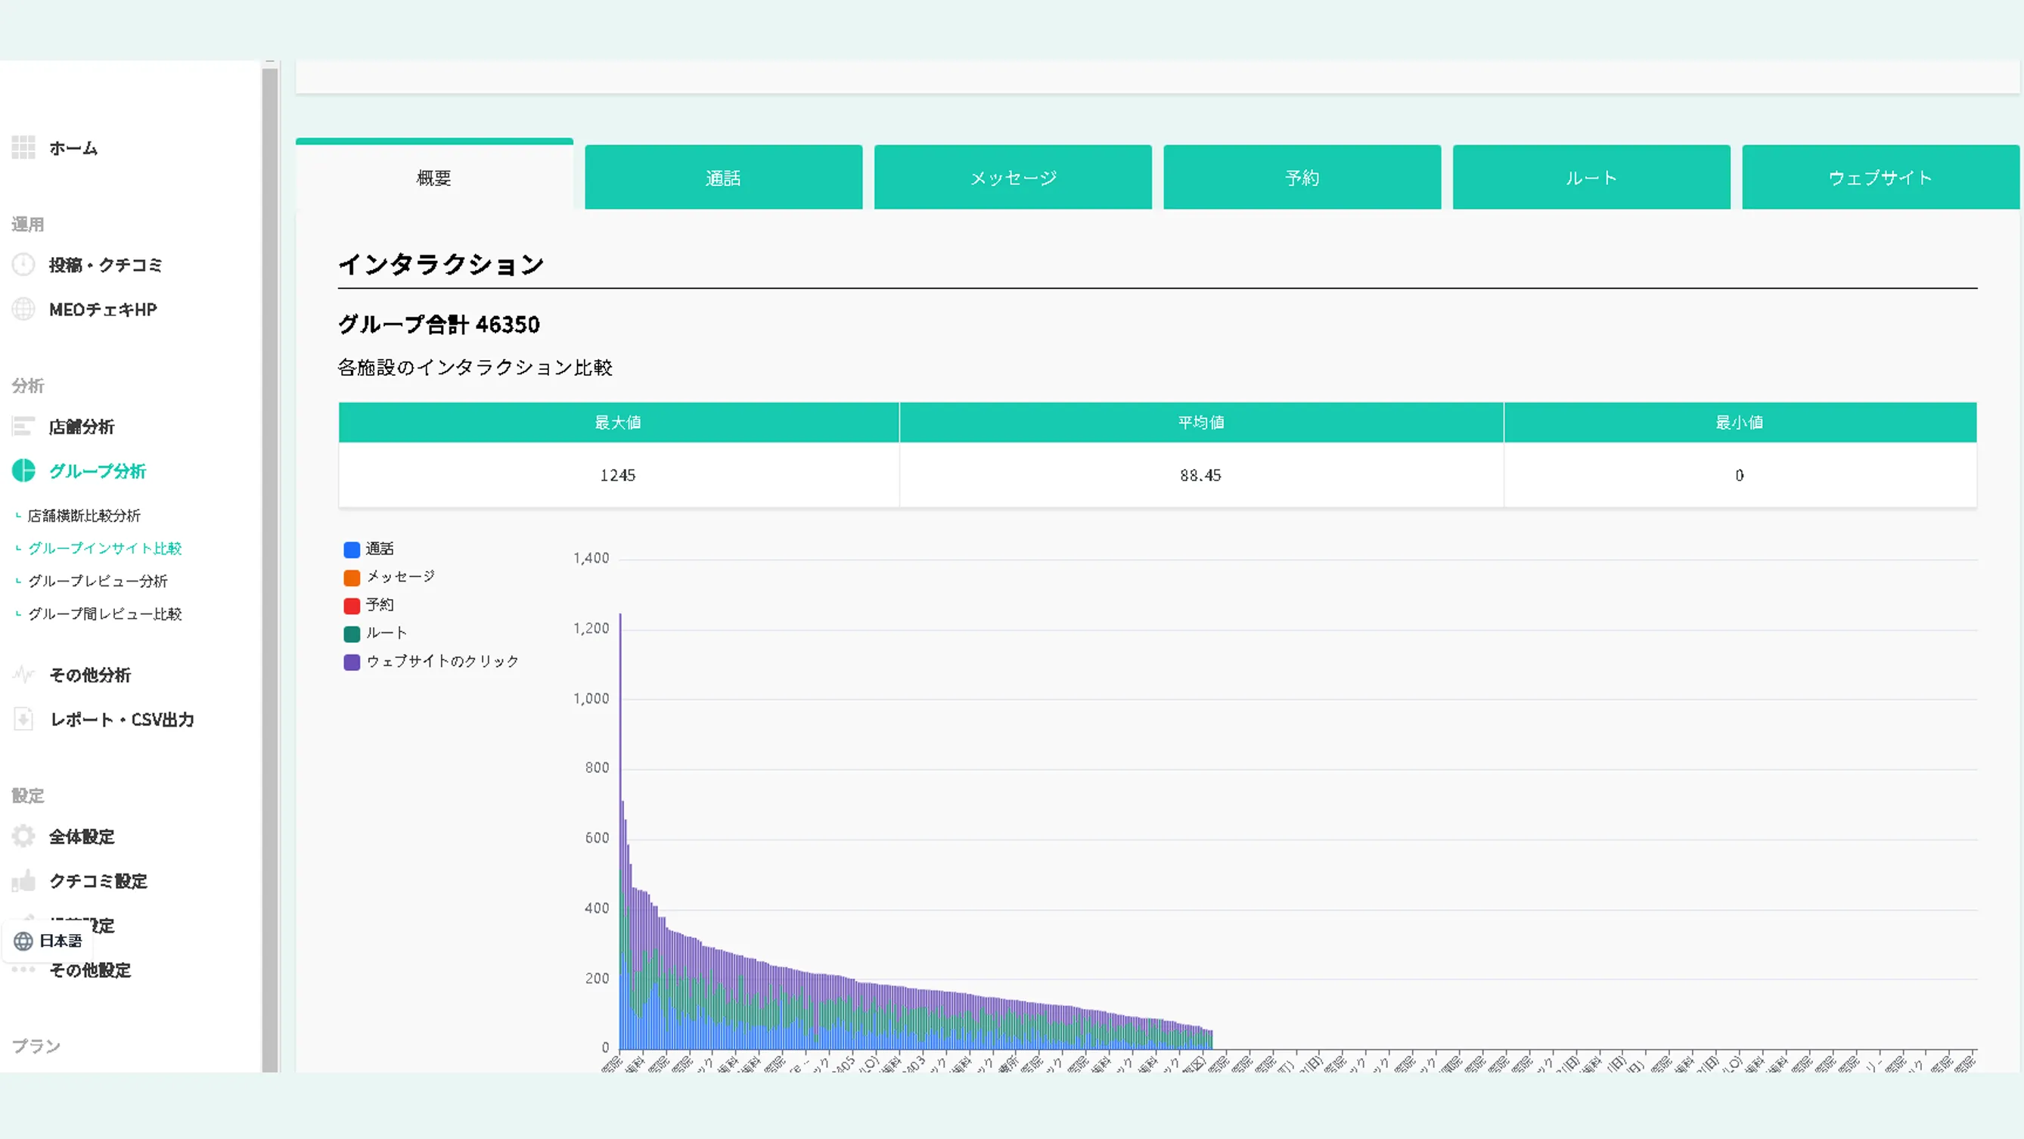This screenshot has width=2024, height=1139.
Task: Click the グループ分析 pie chart icon
Action: tap(23, 470)
